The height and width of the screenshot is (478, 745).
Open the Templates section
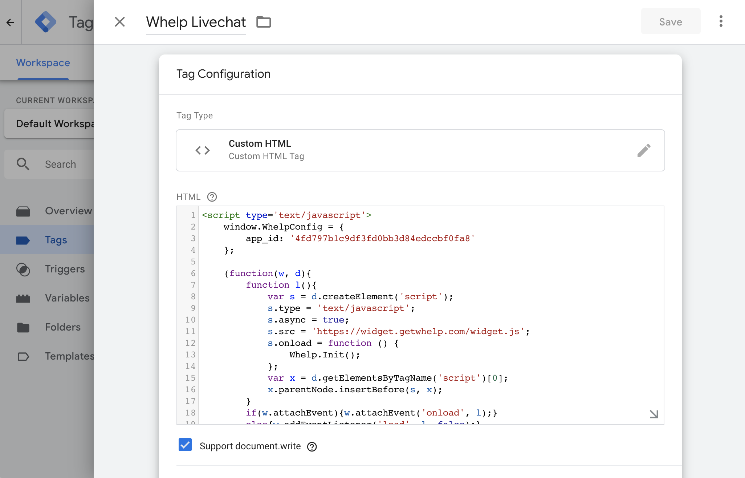[47, 356]
